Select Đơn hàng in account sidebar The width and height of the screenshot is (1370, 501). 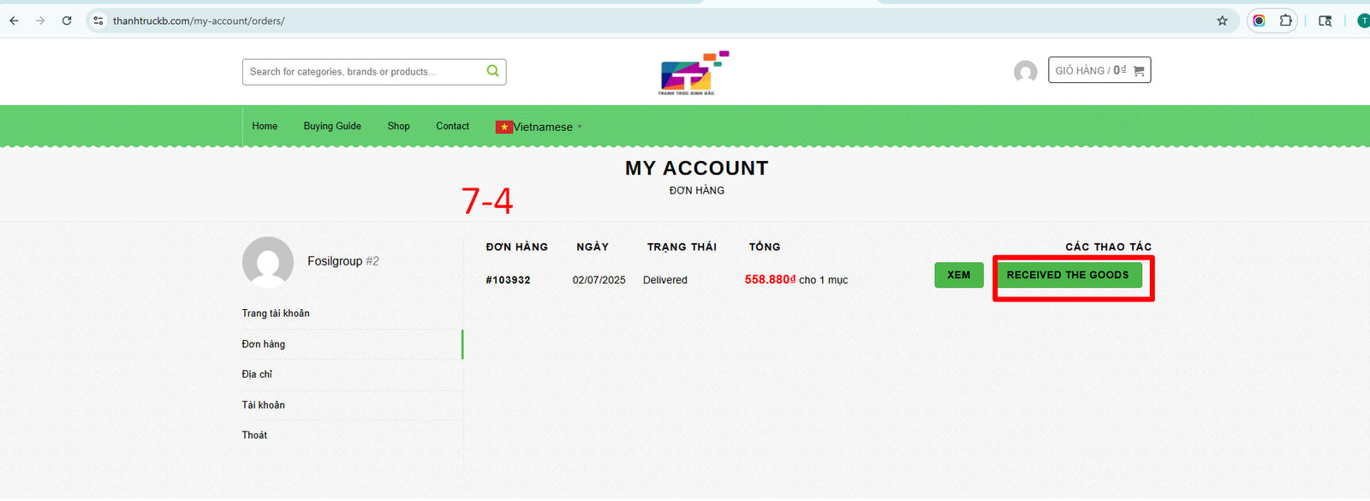click(264, 344)
